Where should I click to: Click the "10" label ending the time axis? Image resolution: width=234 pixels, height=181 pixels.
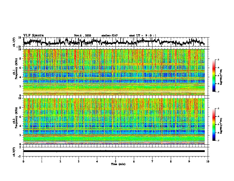pos(208,161)
